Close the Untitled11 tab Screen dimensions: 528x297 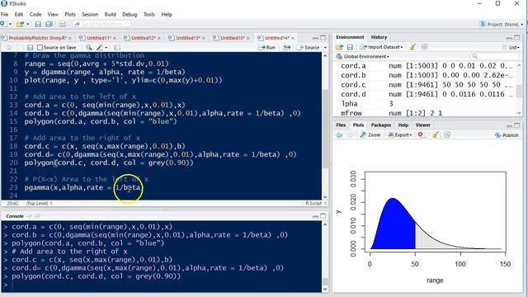115,38
